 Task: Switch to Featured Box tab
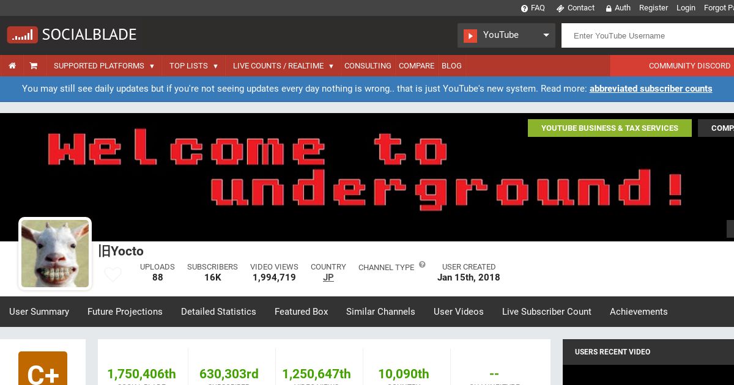point(302,312)
